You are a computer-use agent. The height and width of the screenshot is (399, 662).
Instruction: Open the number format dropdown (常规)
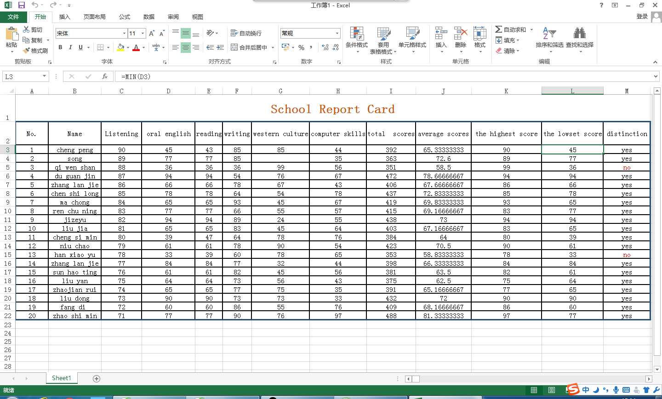click(337, 33)
